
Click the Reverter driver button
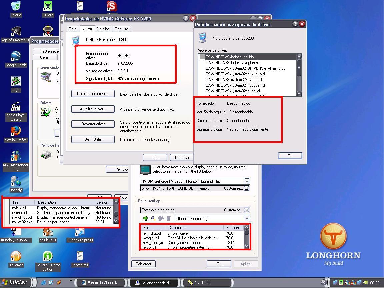[93, 124]
